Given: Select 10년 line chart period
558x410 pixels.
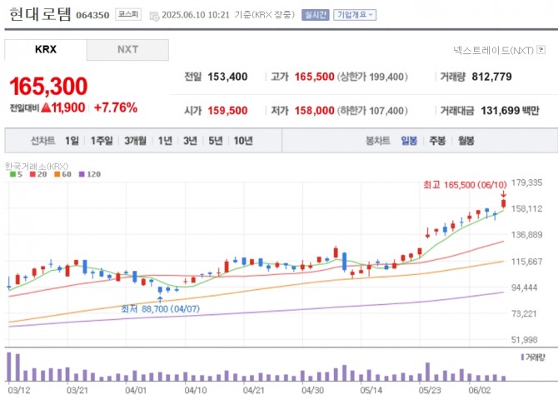Looking at the screenshot, I should click(243, 141).
